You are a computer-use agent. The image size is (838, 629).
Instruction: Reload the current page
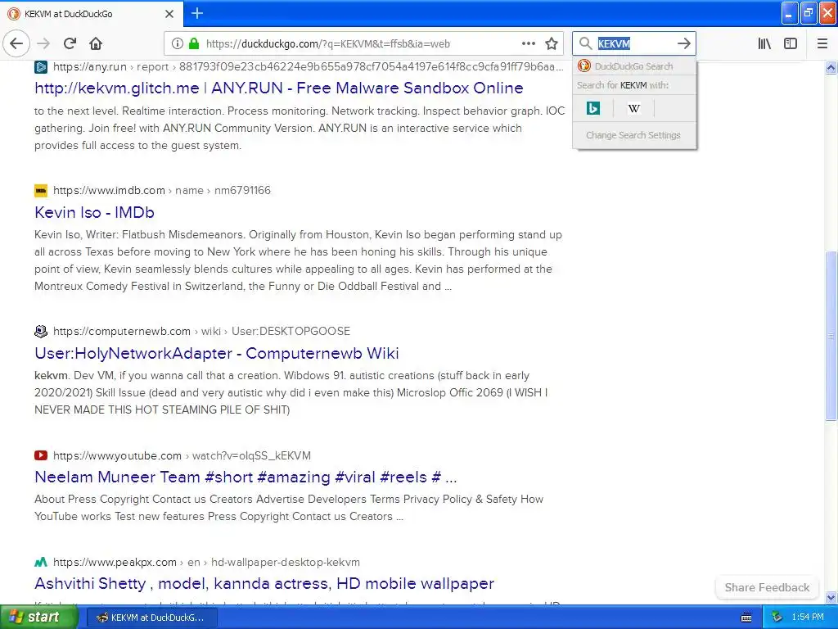(70, 44)
